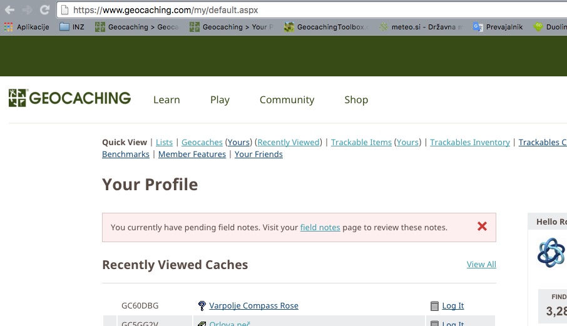Image resolution: width=567 pixels, height=326 pixels.
Task: Open the Community menu
Action: point(287,99)
